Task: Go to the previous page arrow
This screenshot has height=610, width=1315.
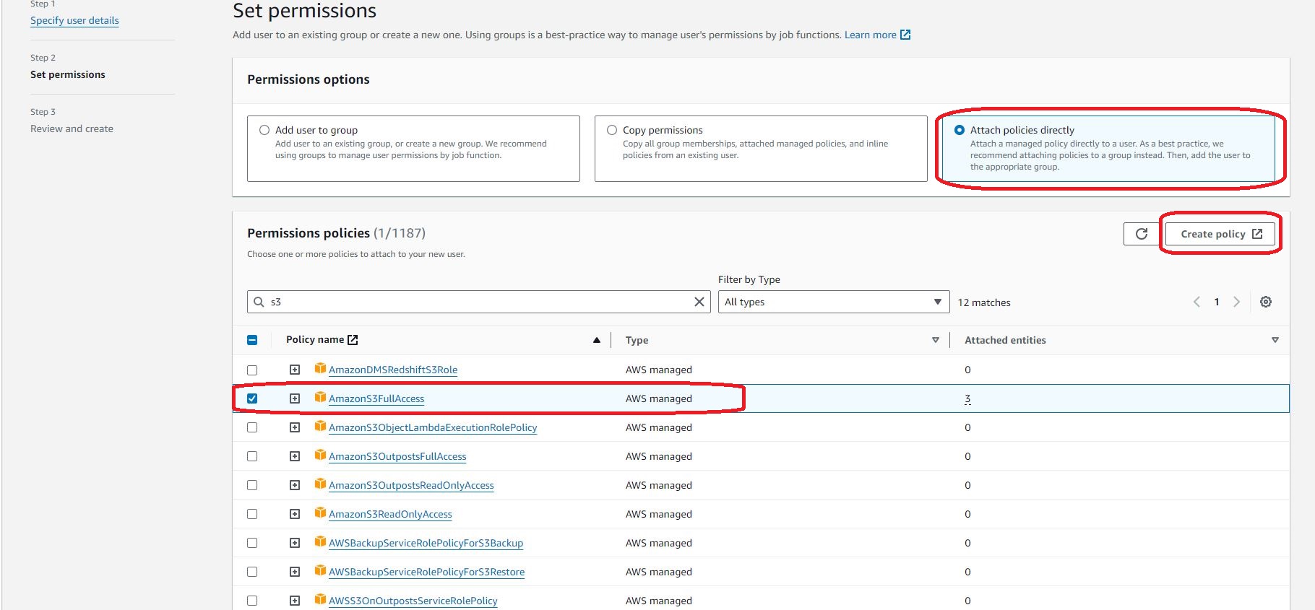Action: pos(1197,302)
